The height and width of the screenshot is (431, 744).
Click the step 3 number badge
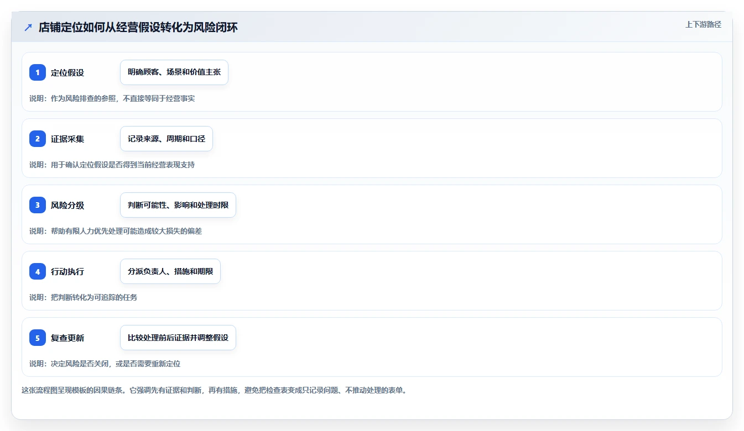38,205
